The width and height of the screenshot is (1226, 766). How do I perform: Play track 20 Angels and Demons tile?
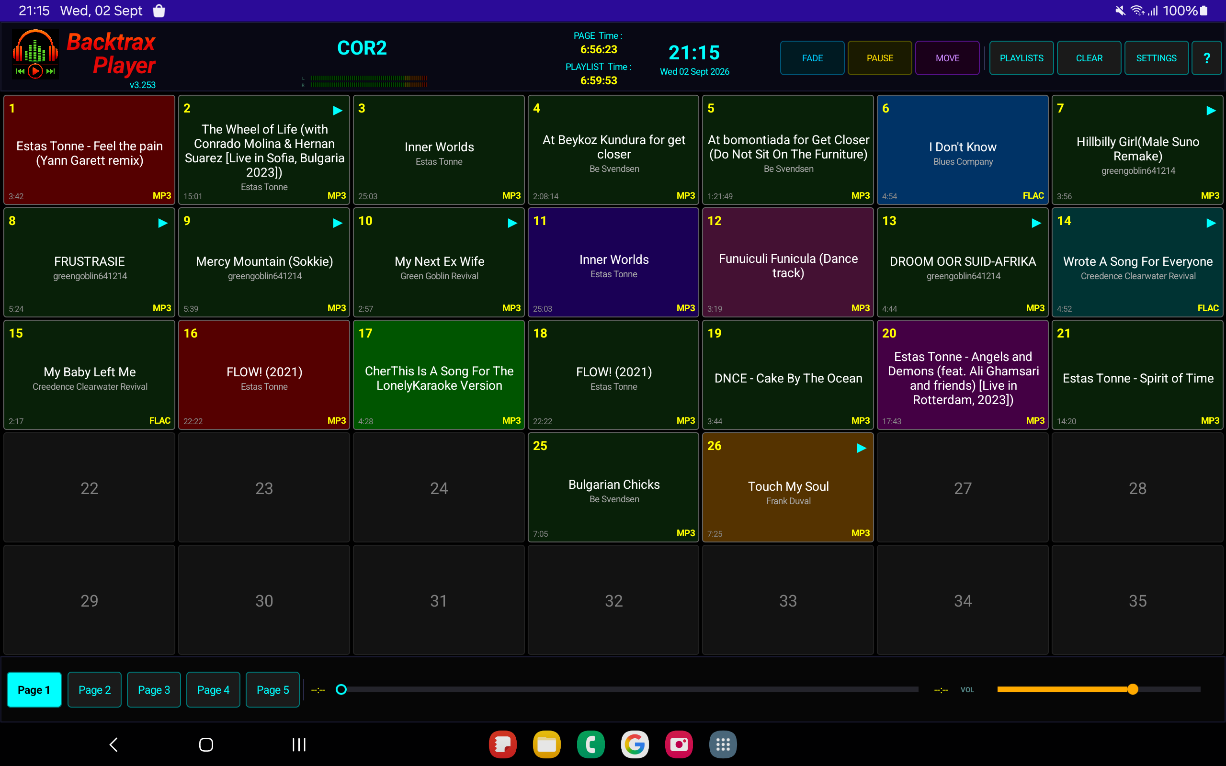click(963, 375)
